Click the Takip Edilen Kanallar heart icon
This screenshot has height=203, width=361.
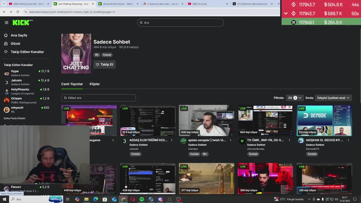[x=6, y=52]
